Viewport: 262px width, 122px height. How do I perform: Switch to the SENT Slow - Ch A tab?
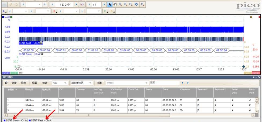[x=15, y=120]
